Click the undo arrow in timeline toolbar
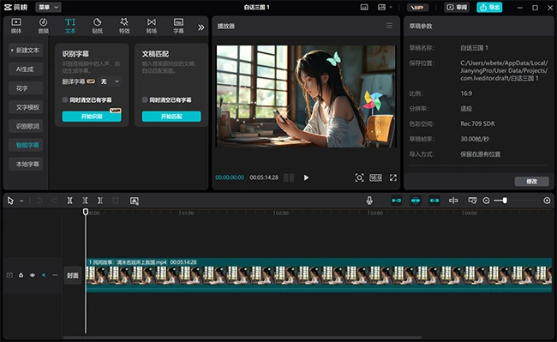 tap(39, 201)
